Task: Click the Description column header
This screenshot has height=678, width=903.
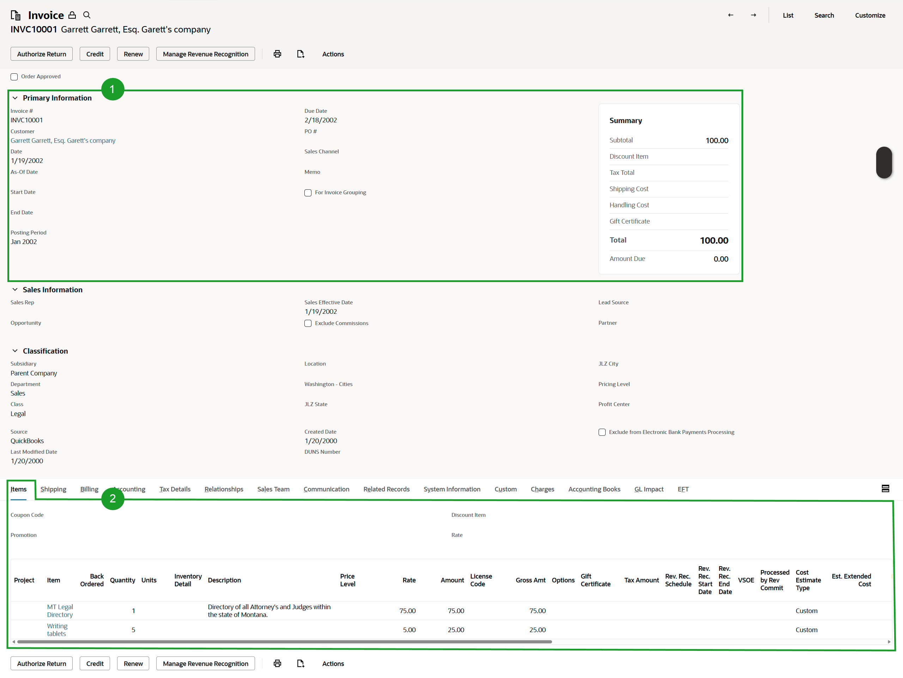Action: pos(224,580)
